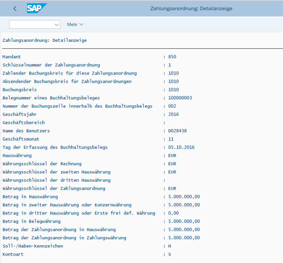Open the Mehr menu
Viewport: 283px width, 263px height.
pos(75,25)
